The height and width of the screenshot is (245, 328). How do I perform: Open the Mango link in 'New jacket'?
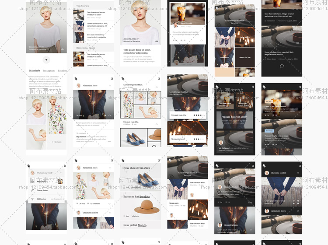point(142,225)
